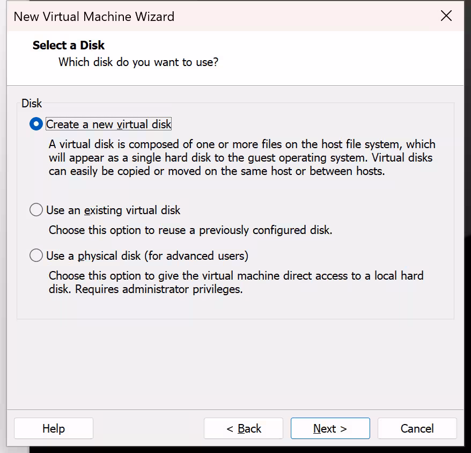Click the 'New Virtual Machine Wizard' title bar text
The width and height of the screenshot is (471, 453).
[94, 17]
